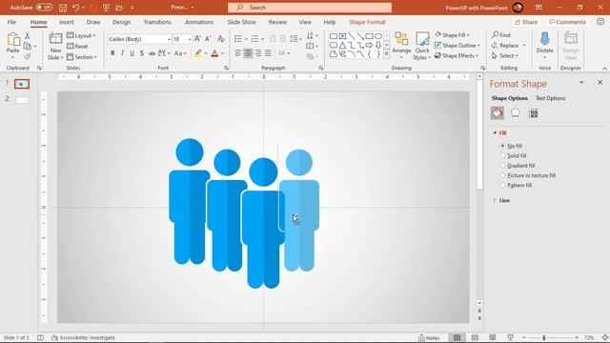Open Effects pentagon icon in Format Shape
Viewport: 610px width, 343px height.
coord(516,113)
